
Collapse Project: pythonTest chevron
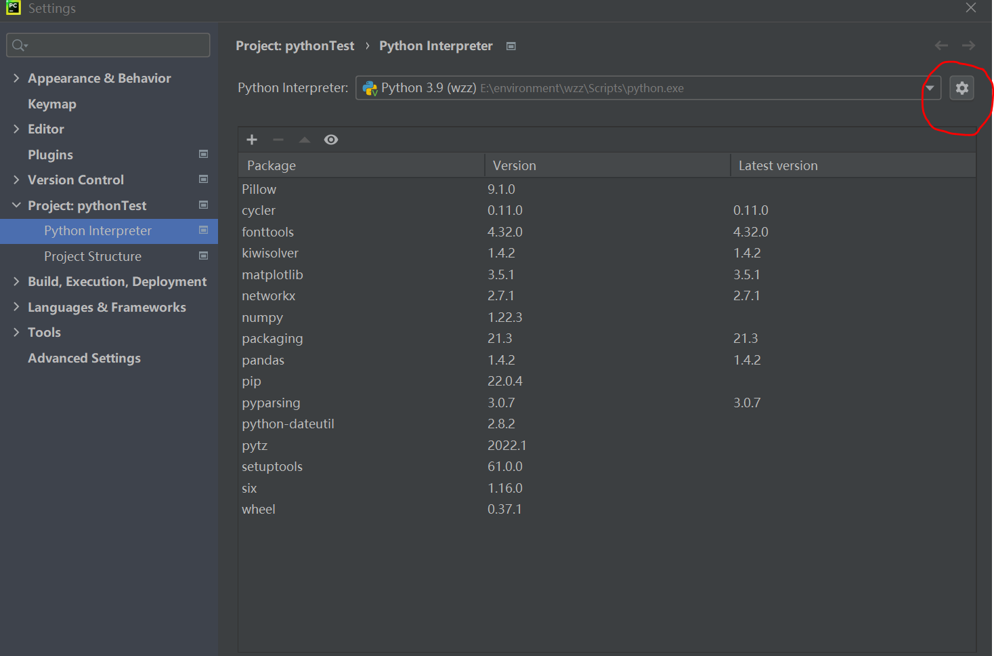16,205
